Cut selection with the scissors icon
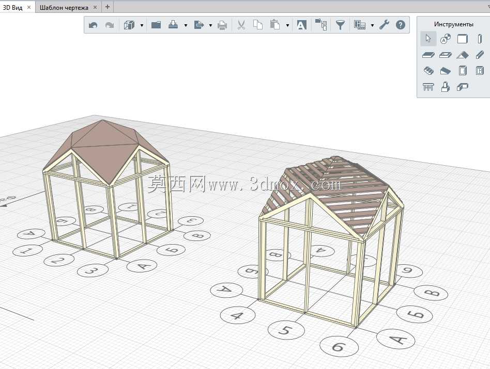490x369 pixels. 241,25
